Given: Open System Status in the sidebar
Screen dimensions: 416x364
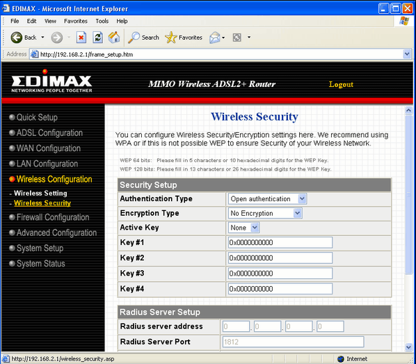Looking at the screenshot, I should [40, 264].
